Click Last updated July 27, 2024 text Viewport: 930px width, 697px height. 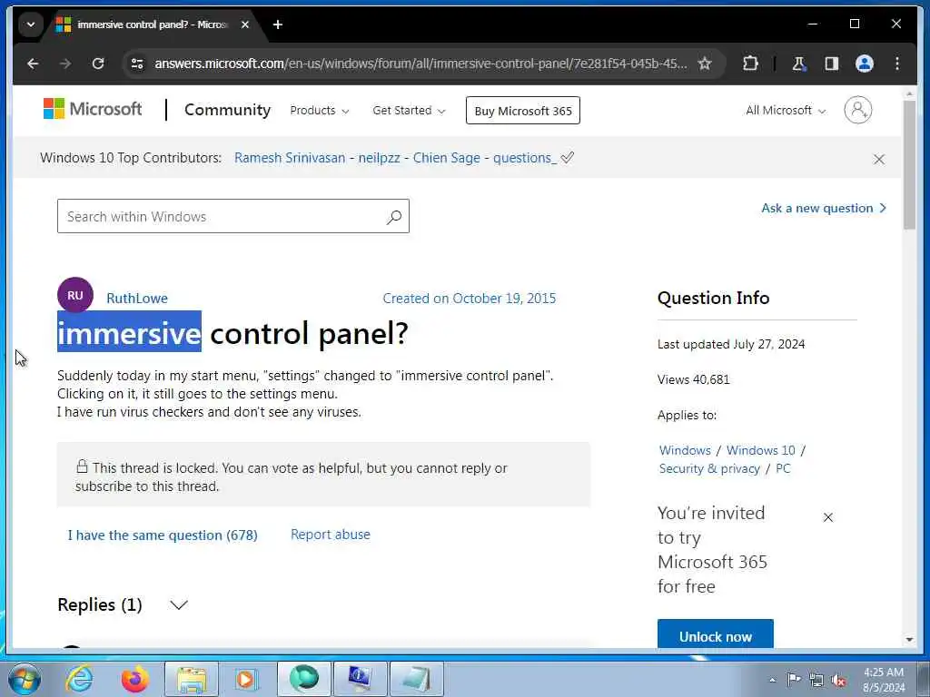tap(731, 344)
